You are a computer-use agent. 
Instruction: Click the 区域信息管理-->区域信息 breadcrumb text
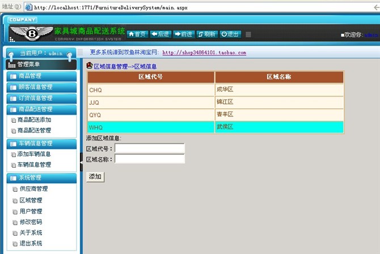click(125, 66)
